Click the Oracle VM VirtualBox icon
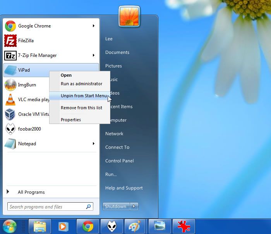 click(10, 114)
